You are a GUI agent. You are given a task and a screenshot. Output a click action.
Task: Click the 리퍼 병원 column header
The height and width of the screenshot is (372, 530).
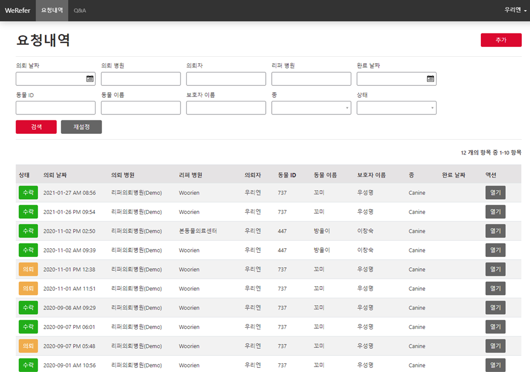point(190,175)
